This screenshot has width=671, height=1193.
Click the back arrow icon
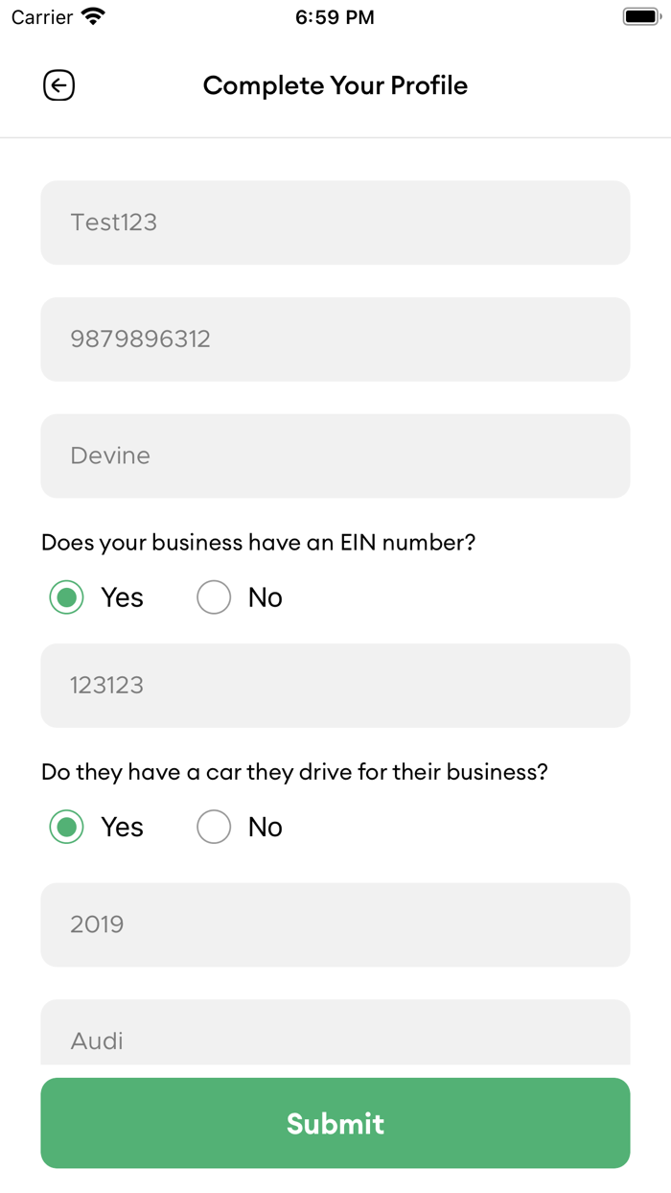[58, 85]
